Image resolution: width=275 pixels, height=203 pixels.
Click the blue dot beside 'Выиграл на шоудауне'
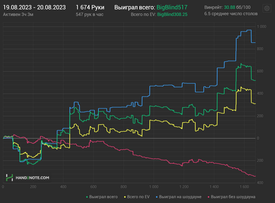coord(157,197)
